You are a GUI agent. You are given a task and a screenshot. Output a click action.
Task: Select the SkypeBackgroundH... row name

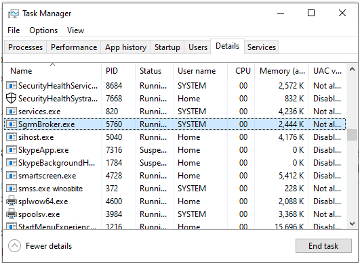56,163
